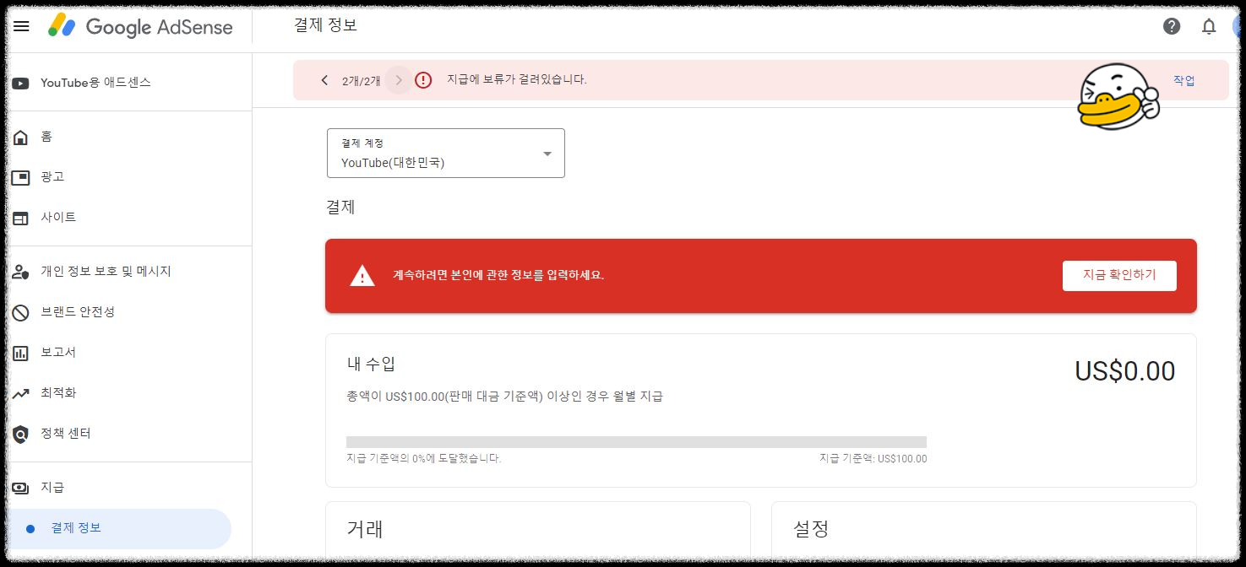Open the hamburger main menu
Viewport: 1246px width, 567px height.
pos(21,26)
